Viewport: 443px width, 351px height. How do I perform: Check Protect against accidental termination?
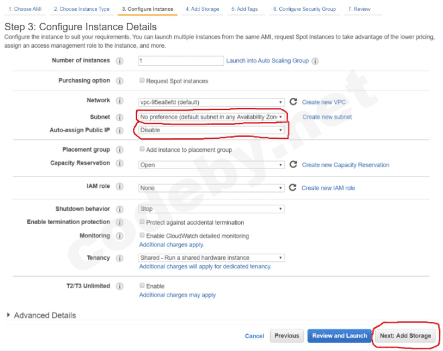click(142, 222)
